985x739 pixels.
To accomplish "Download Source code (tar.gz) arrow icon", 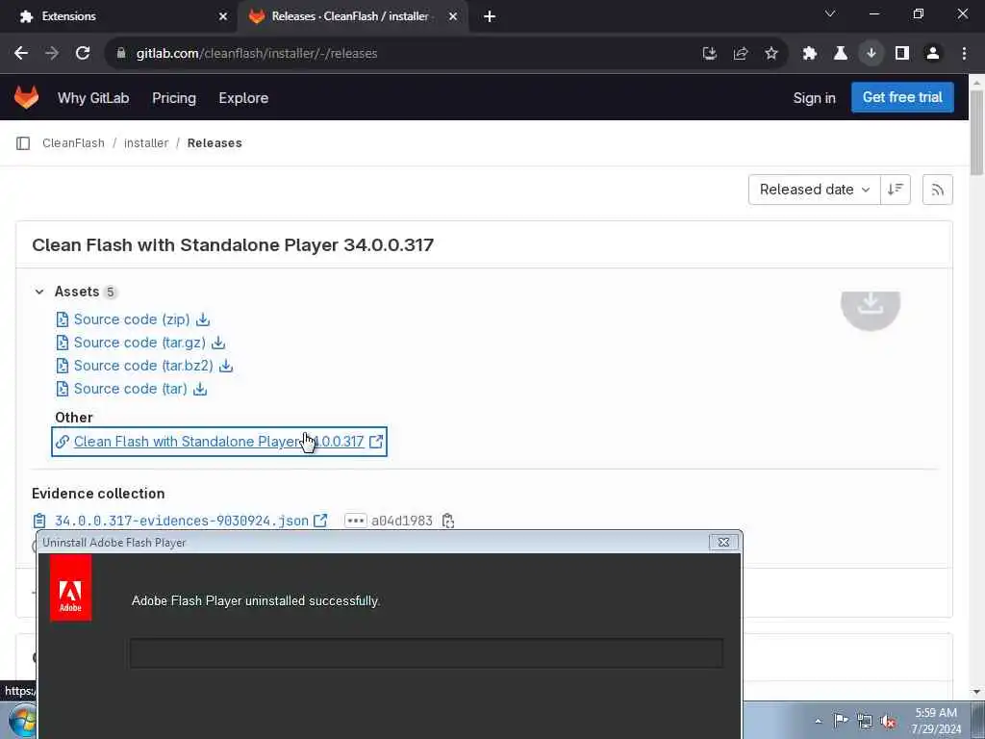I will [x=218, y=343].
